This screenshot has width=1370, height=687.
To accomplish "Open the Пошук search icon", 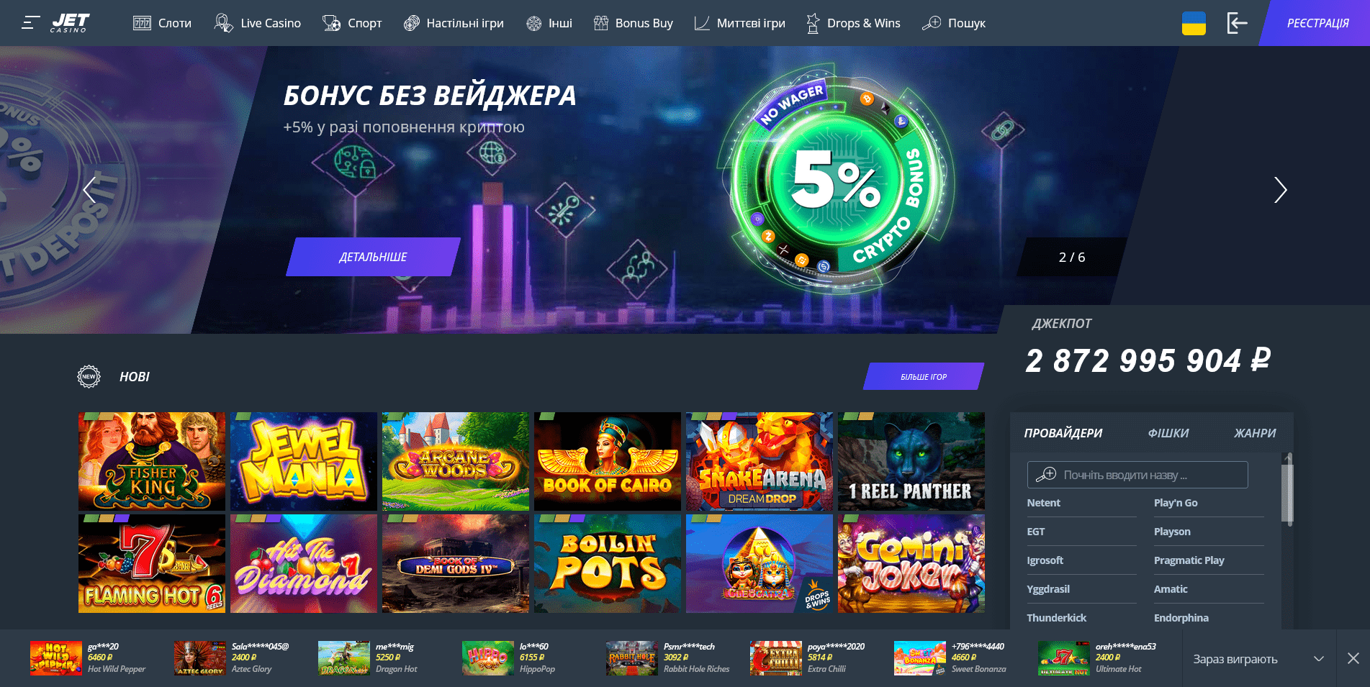I will (x=932, y=23).
